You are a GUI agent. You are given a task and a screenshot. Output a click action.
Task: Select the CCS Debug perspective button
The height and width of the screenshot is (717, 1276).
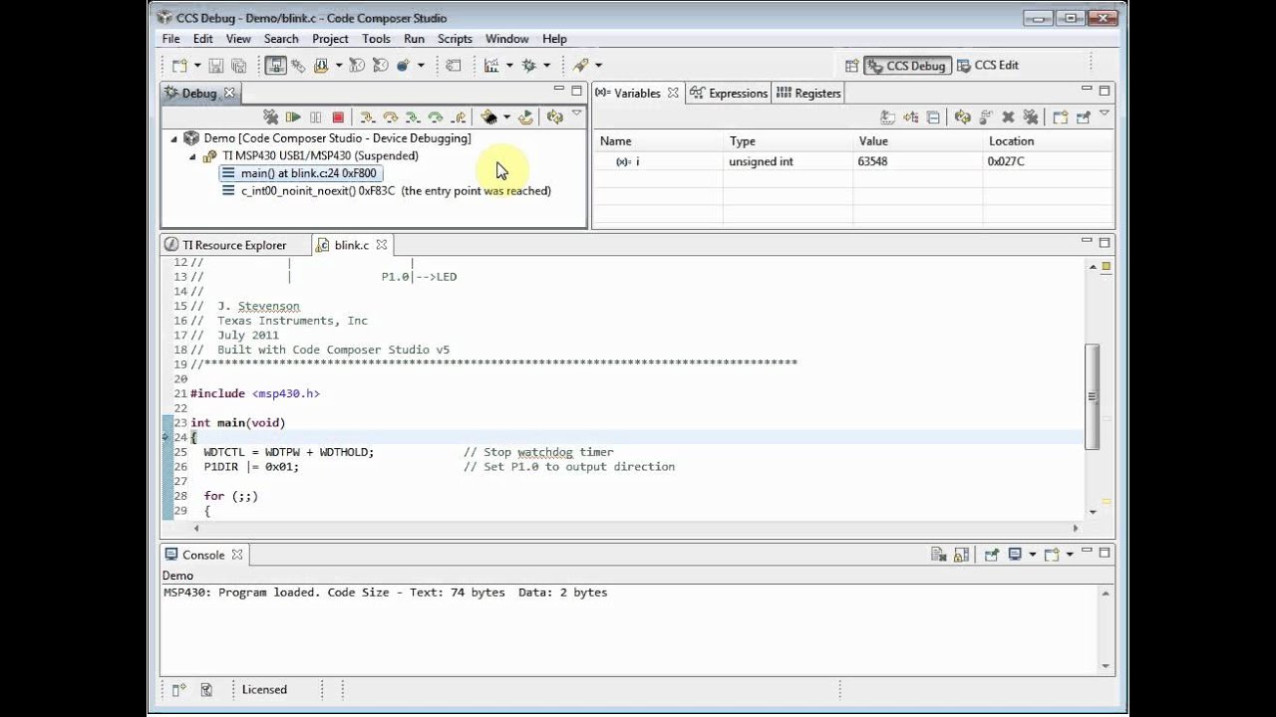click(907, 66)
